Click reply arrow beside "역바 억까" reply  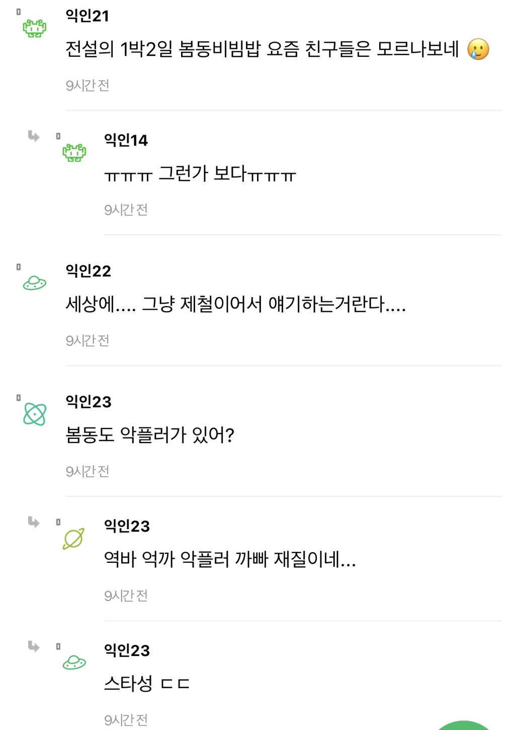pyautogui.click(x=34, y=522)
